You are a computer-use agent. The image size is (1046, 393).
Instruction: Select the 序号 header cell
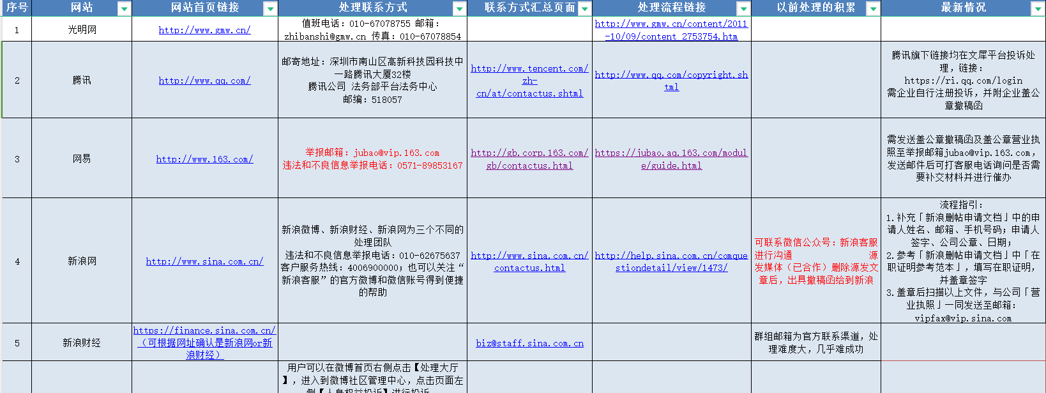click(x=17, y=8)
